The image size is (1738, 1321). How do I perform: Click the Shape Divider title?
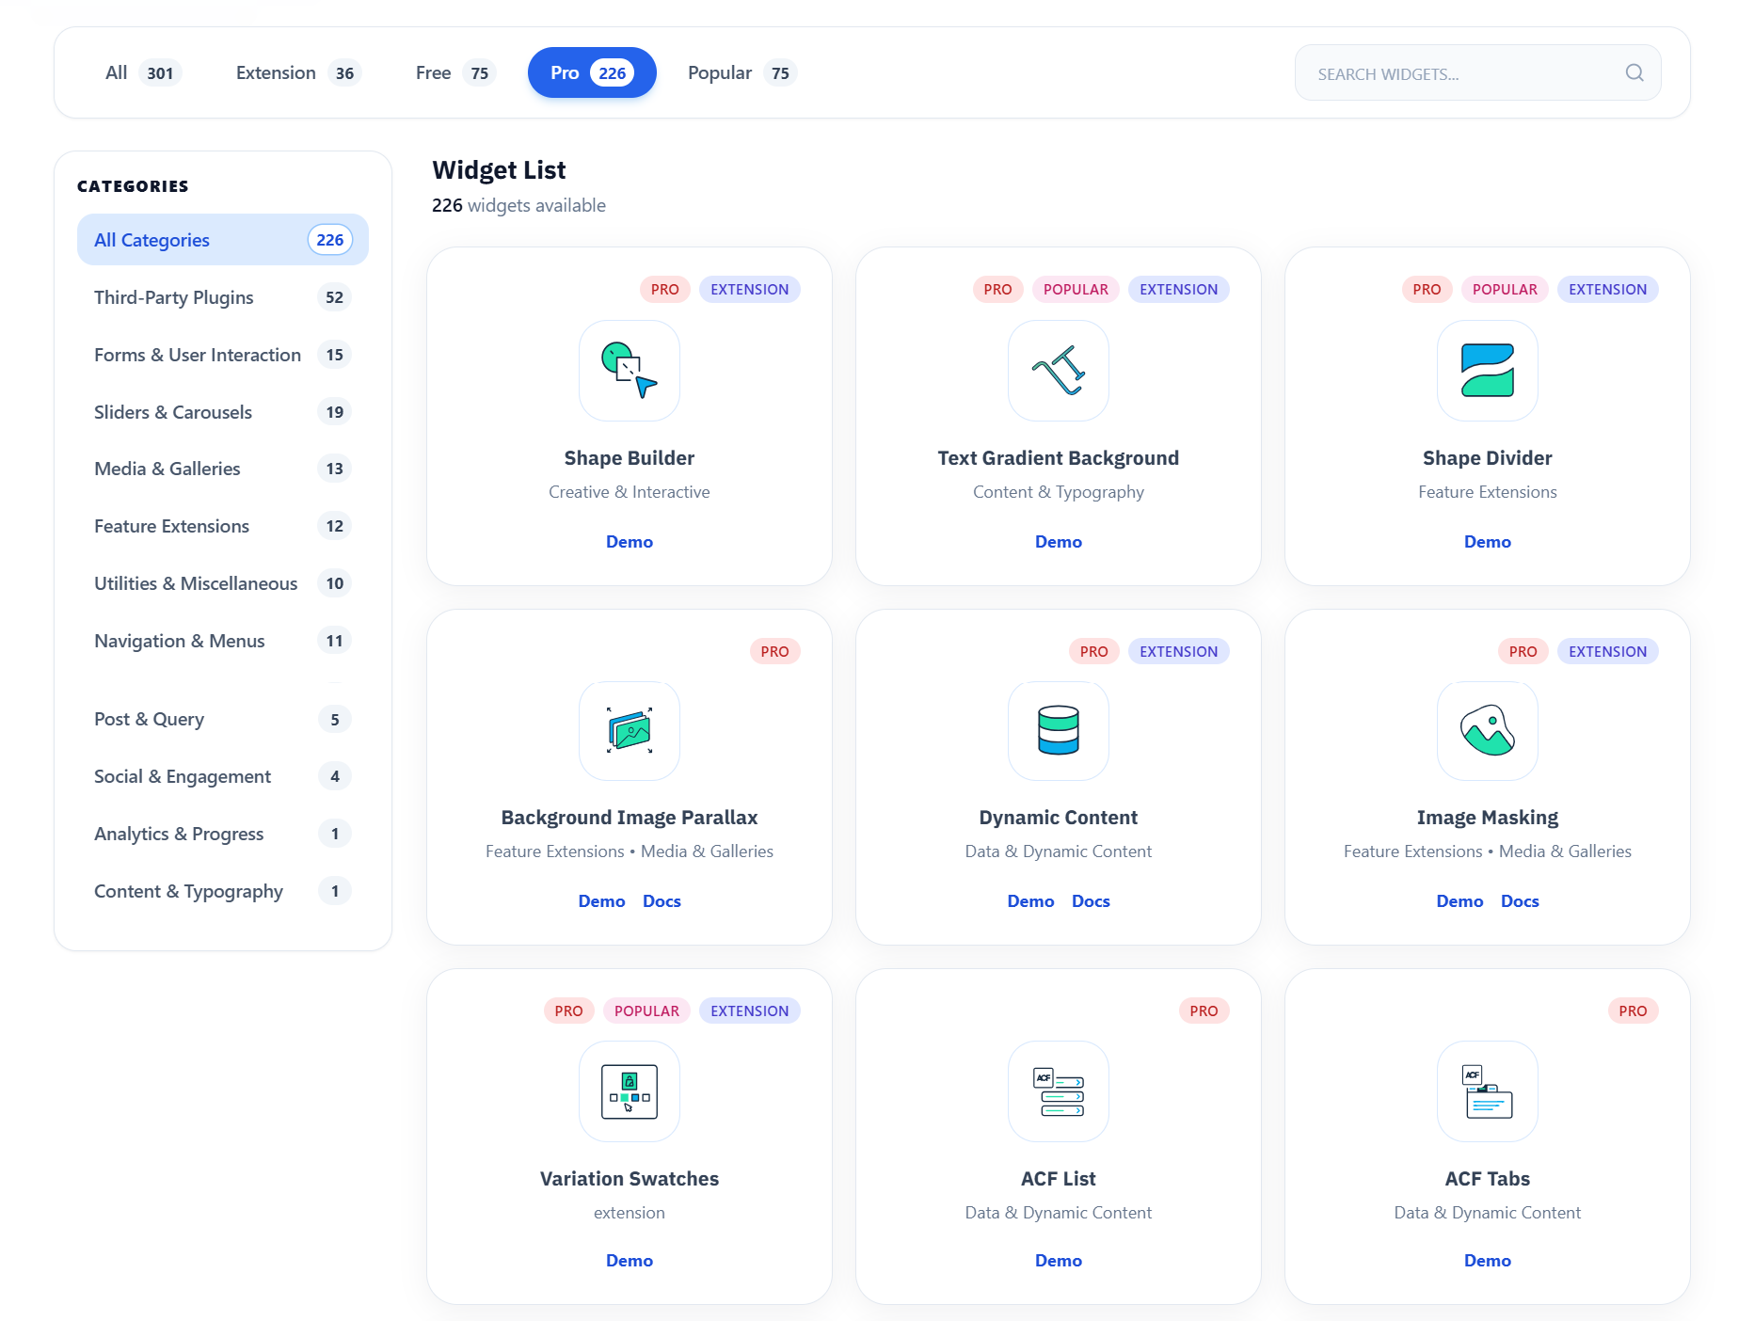1488,458
